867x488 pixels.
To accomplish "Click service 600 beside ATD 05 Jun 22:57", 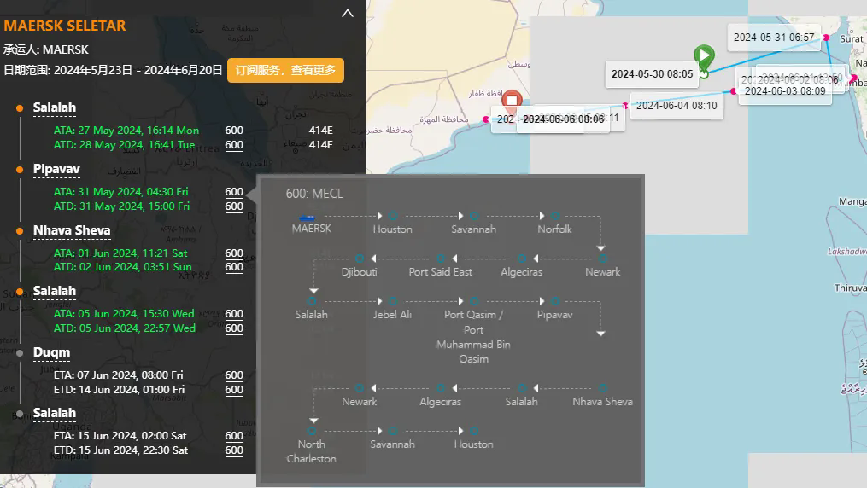I will (x=234, y=328).
